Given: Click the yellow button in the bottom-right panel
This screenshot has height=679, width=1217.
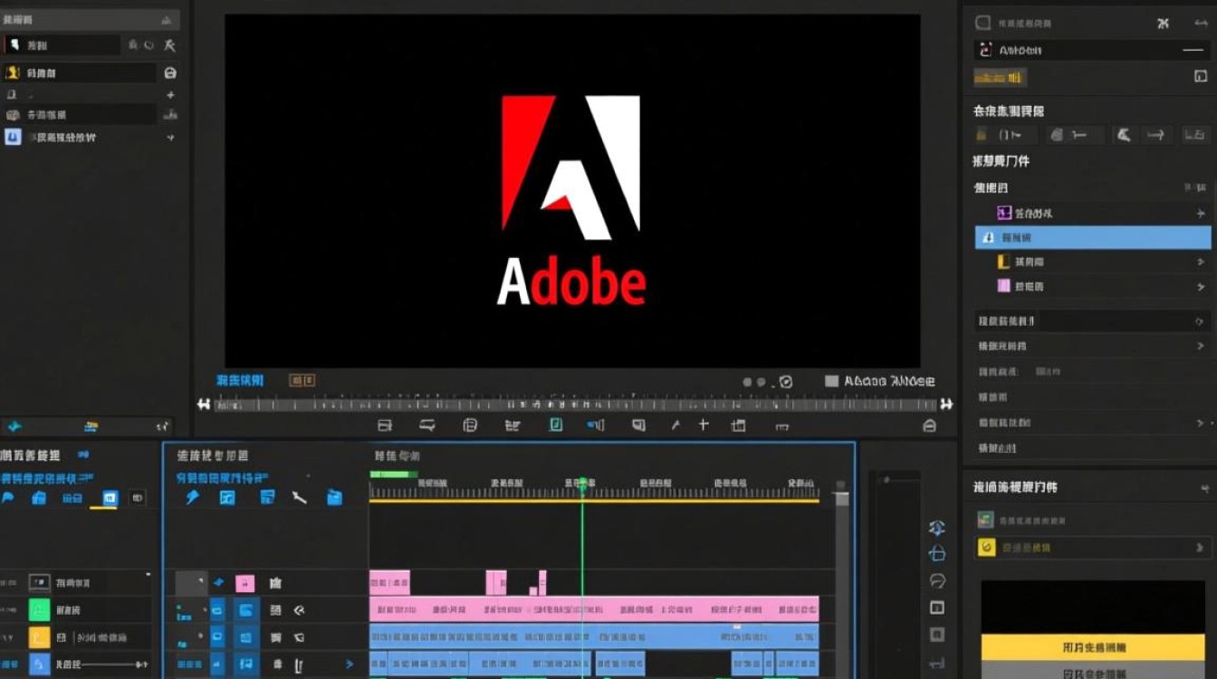Looking at the screenshot, I should 1093,647.
